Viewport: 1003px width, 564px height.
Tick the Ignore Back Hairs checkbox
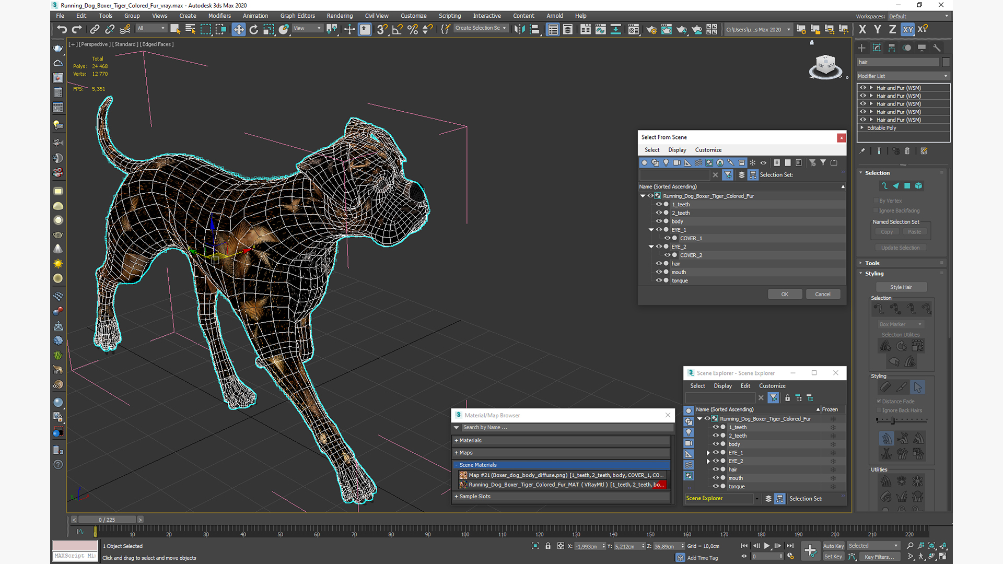click(879, 410)
